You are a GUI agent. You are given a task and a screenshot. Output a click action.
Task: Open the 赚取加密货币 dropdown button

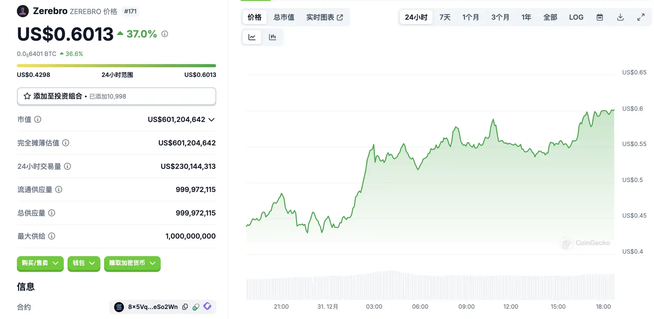132,263
